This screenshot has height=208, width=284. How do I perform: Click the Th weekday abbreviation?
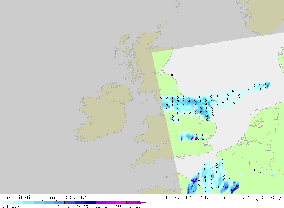[x=166, y=197]
